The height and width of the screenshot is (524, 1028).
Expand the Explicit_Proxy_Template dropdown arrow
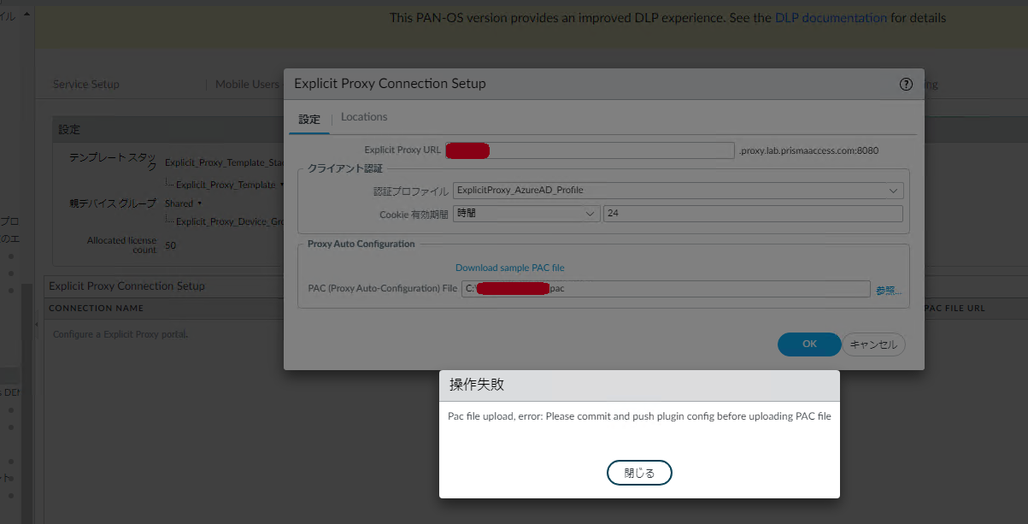[282, 185]
